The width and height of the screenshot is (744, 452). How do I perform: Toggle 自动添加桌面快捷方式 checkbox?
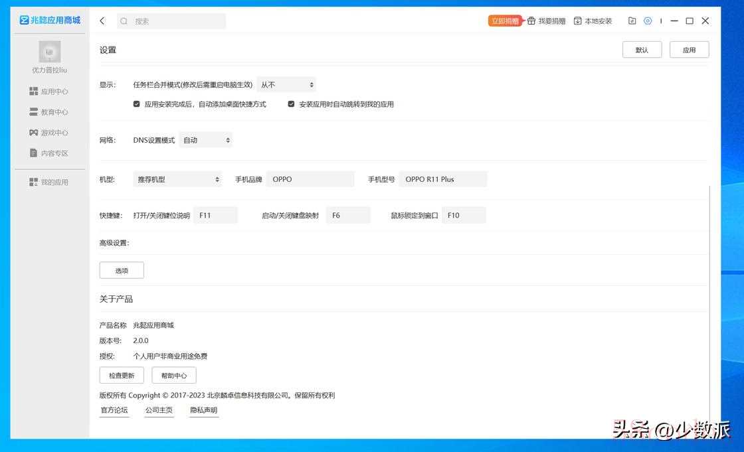coord(137,104)
